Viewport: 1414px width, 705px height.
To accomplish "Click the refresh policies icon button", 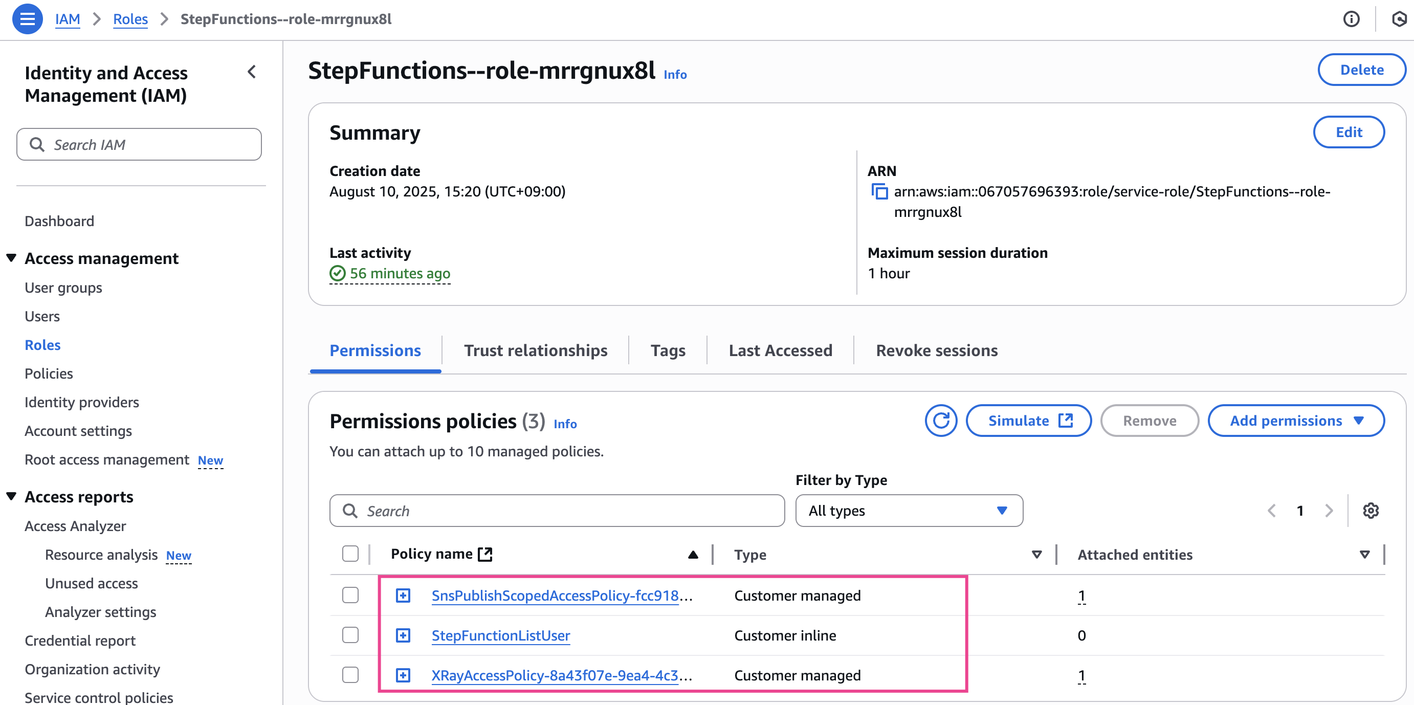I will coord(941,421).
